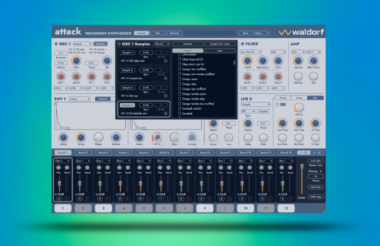Turn the OSC 1 Pitch knob
Image resolution: width=380 pixels, height=246 pixels.
point(76,60)
